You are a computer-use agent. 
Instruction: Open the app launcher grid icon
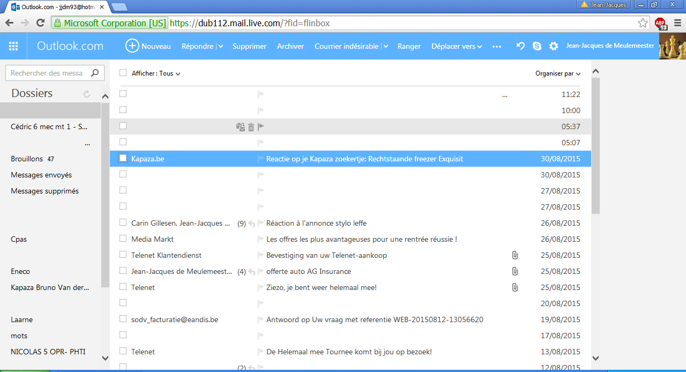(x=13, y=46)
